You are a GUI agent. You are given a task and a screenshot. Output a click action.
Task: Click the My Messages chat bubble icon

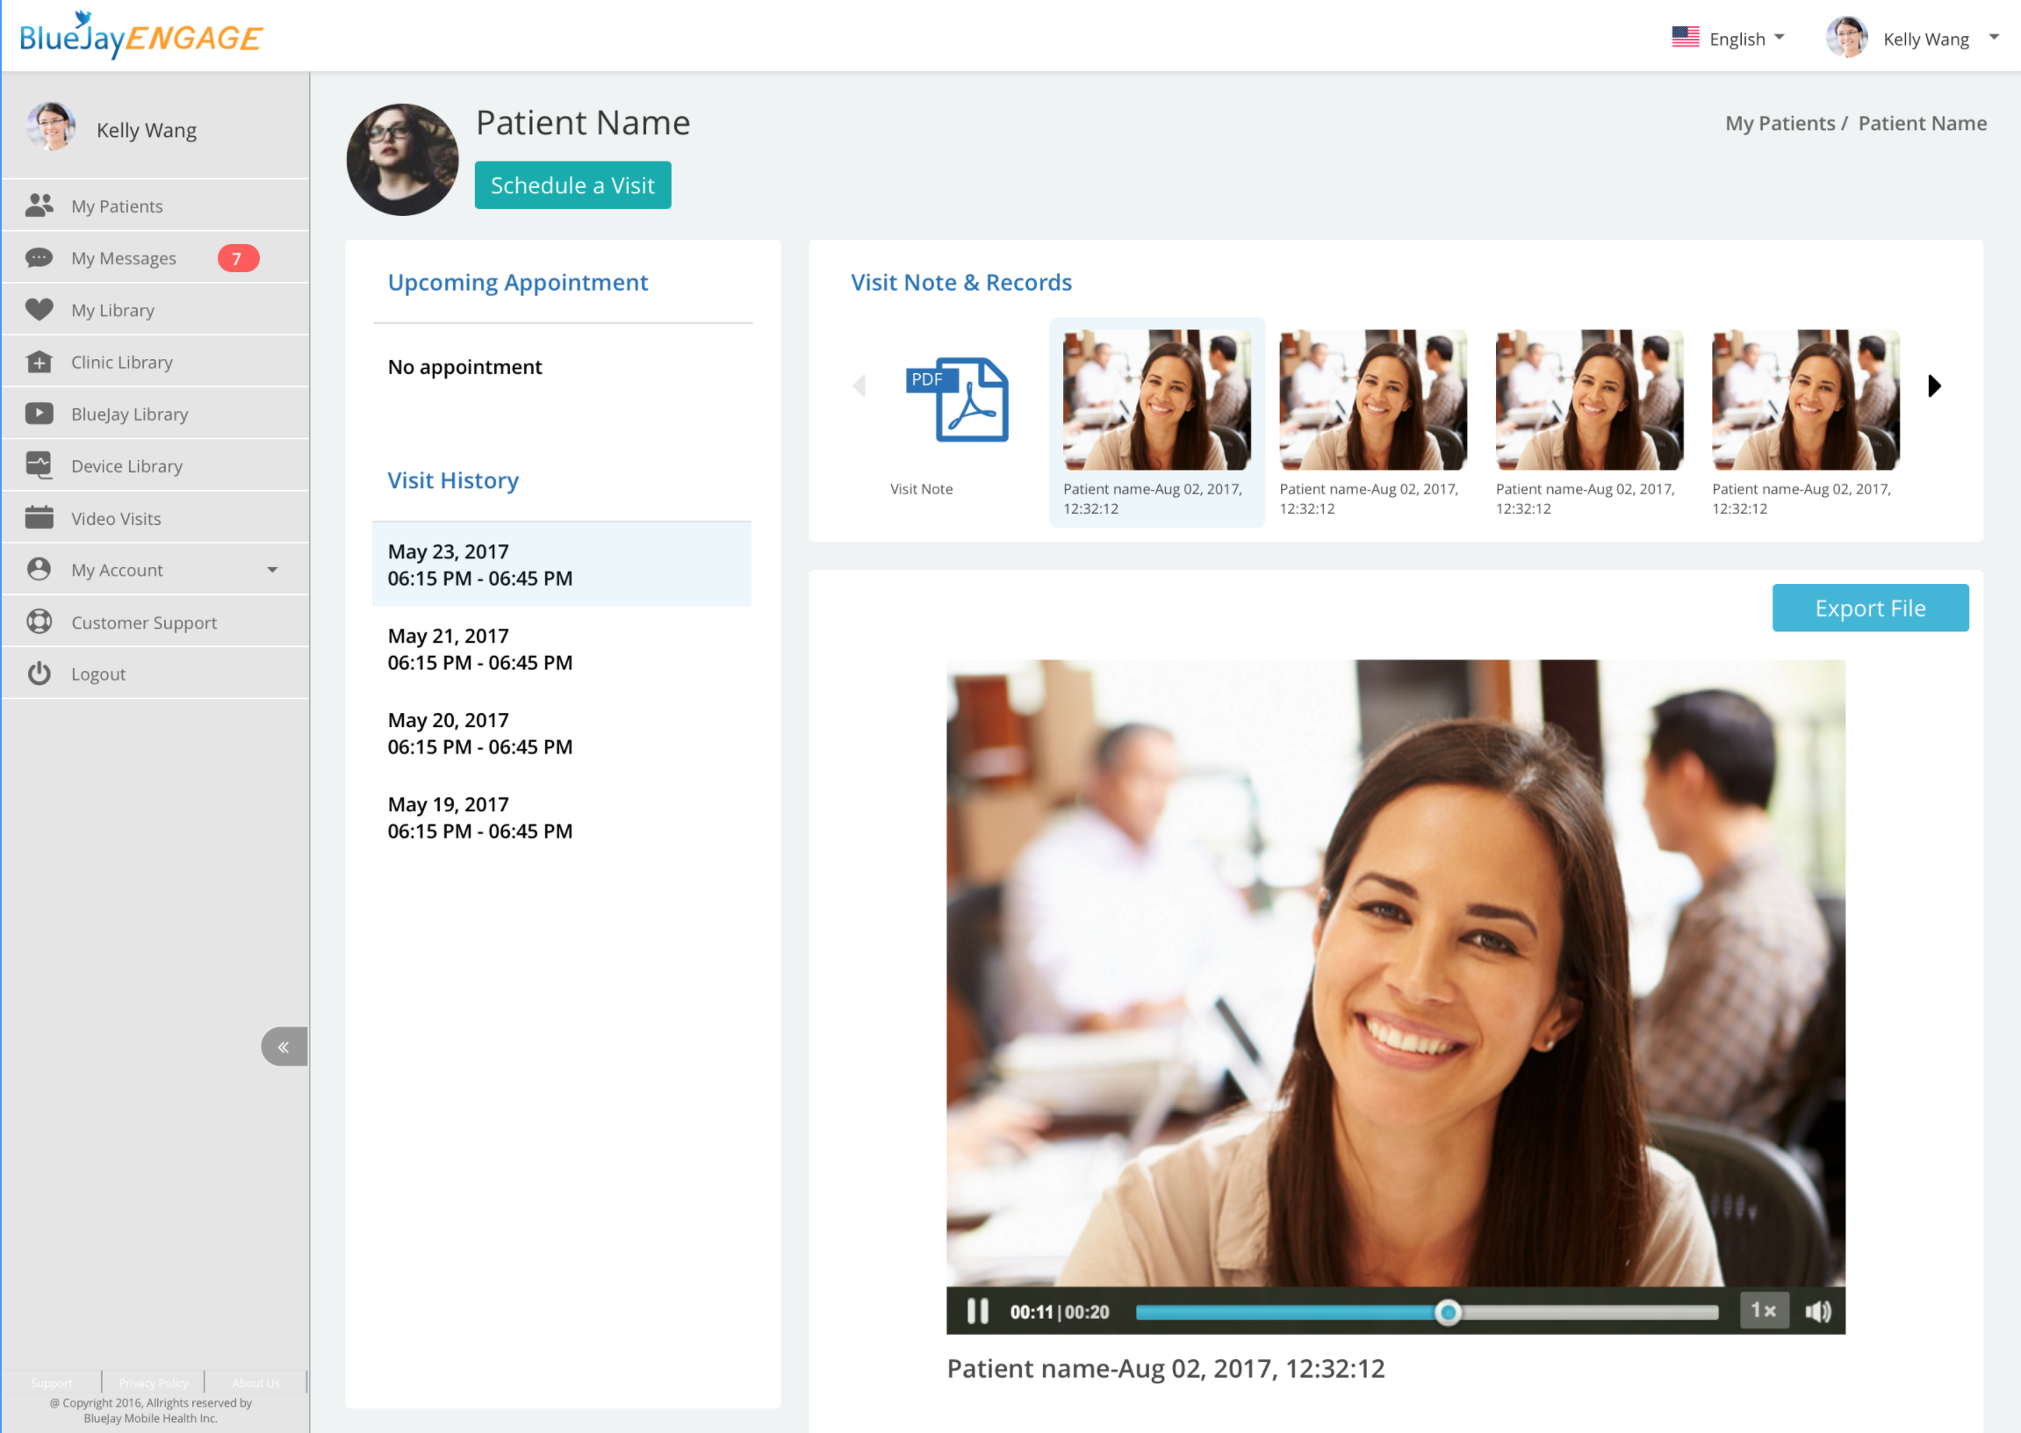pos(39,257)
